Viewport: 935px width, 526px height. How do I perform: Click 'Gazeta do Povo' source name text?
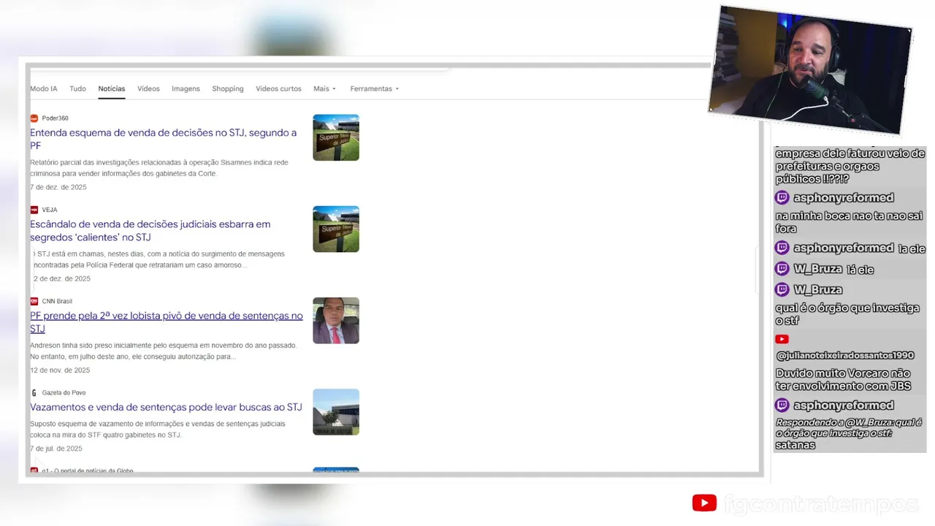click(x=64, y=392)
